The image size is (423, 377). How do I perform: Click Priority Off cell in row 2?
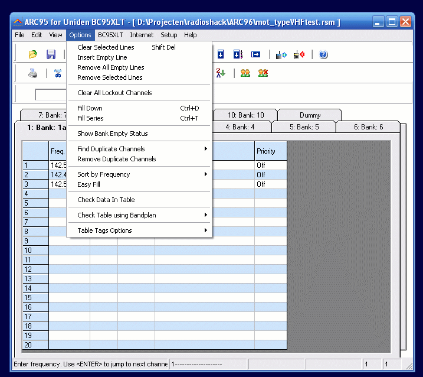(271, 174)
